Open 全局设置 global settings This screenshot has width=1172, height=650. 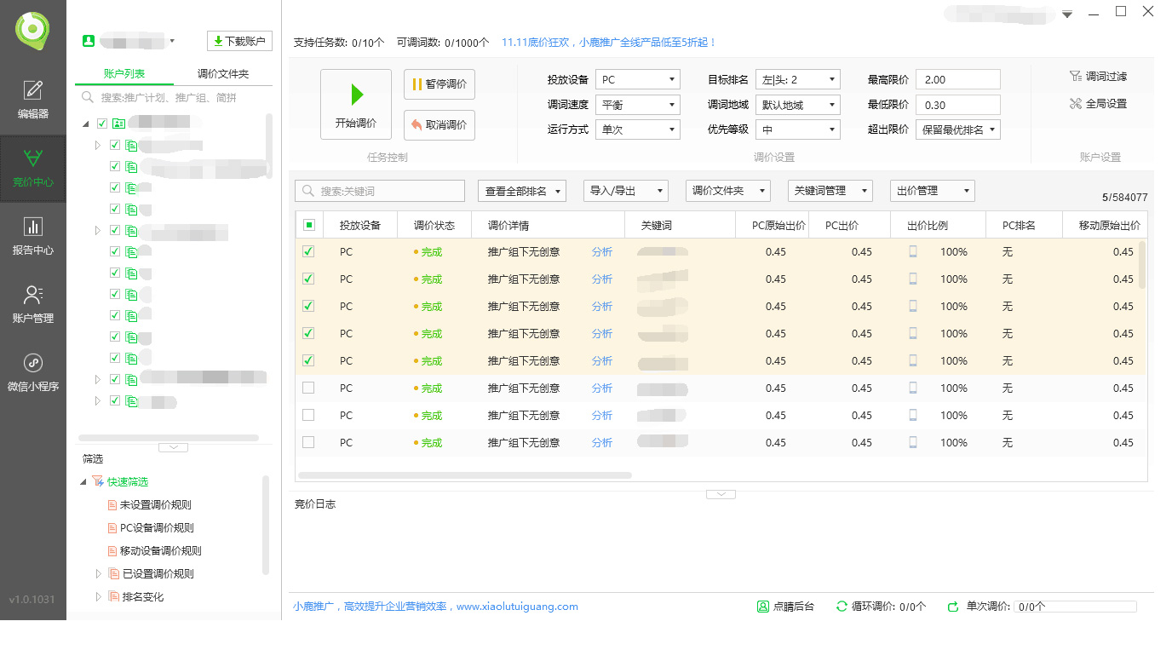(1098, 104)
